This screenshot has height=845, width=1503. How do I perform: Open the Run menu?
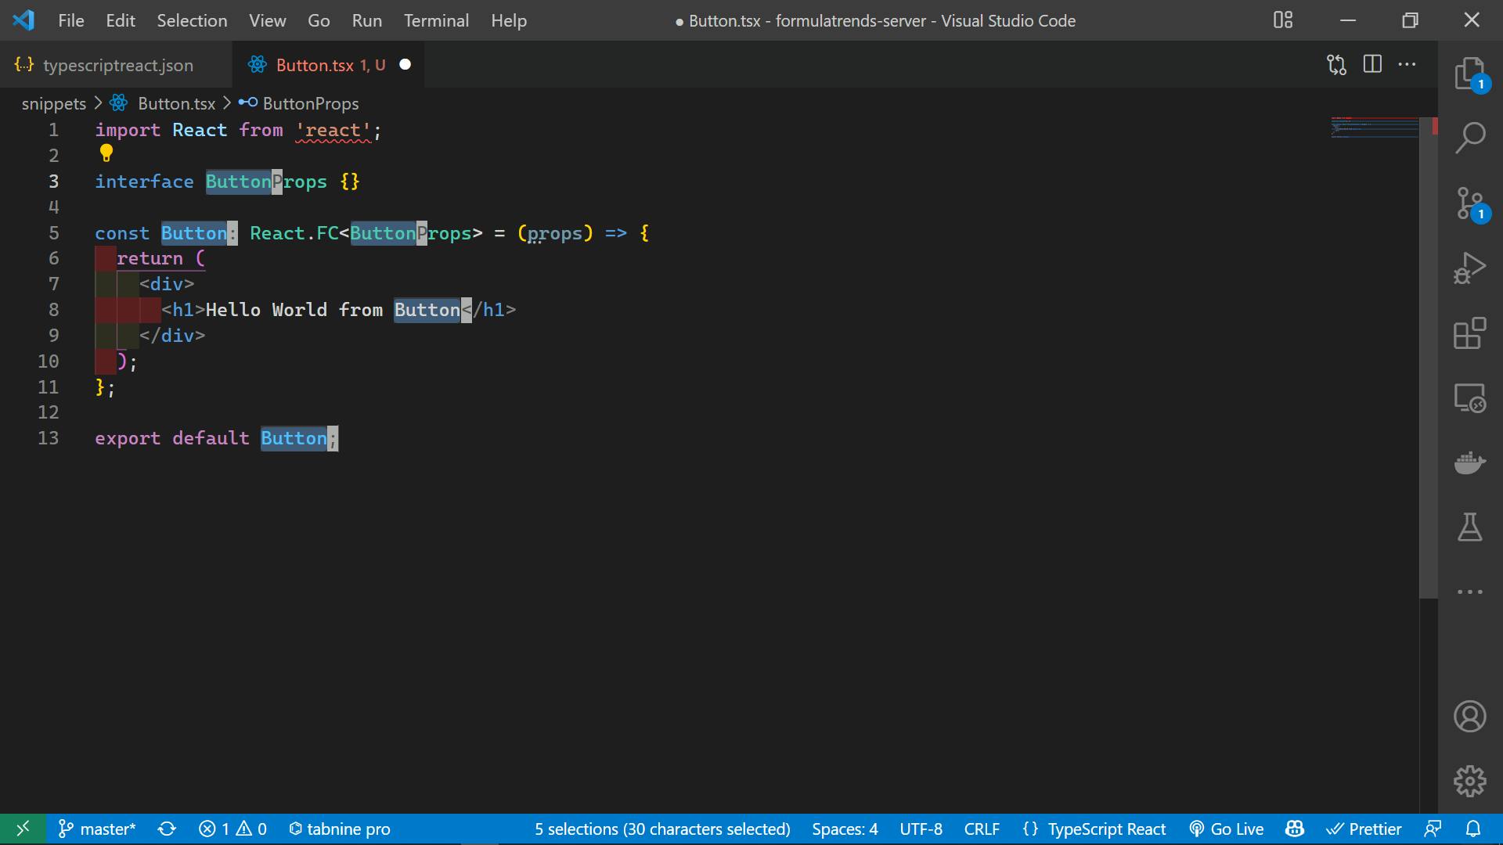coord(367,20)
